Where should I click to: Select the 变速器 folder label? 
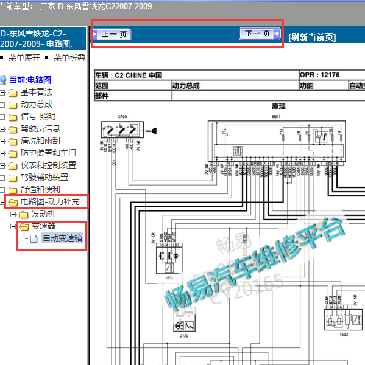(x=44, y=226)
